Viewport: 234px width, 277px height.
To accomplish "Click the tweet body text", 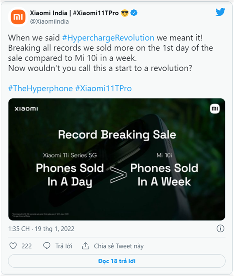I will pos(111,57).
